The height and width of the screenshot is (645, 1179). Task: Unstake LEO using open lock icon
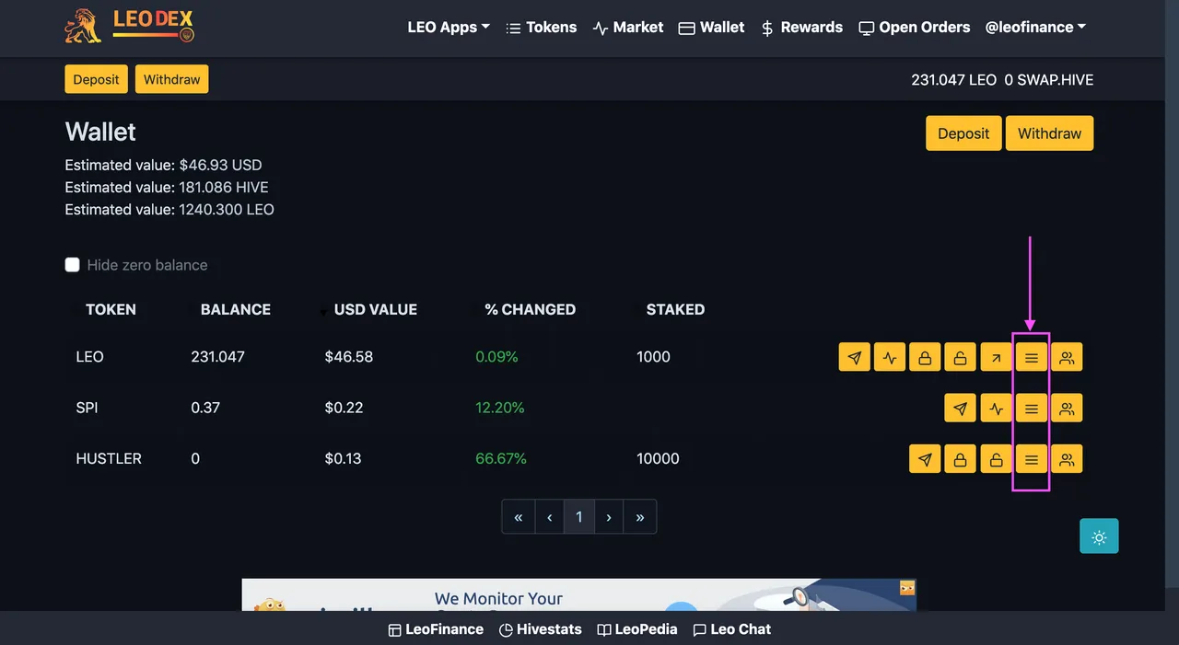pos(960,357)
